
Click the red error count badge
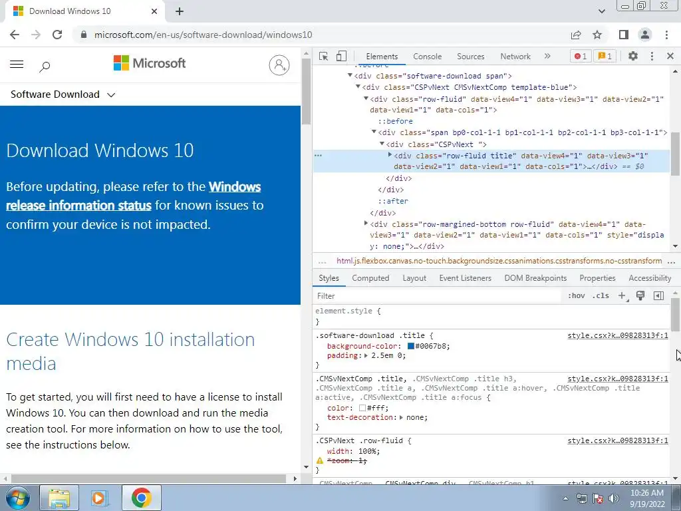(x=580, y=56)
